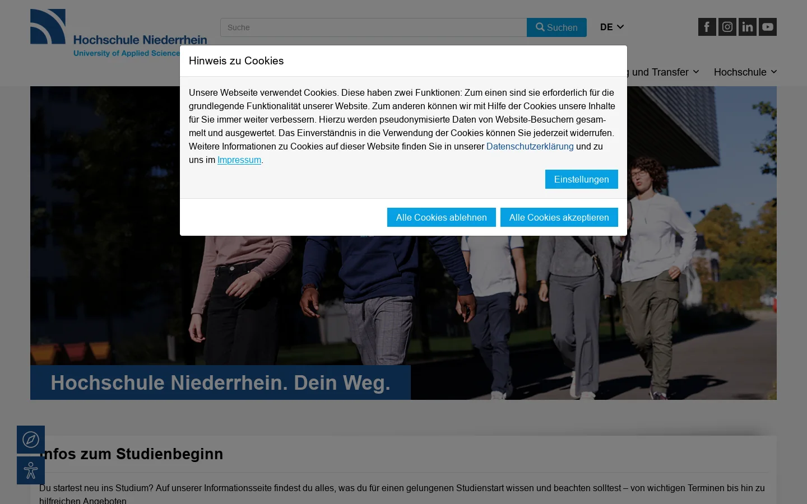This screenshot has width=807, height=504.
Task: Open the Facebook social icon
Action: click(707, 27)
